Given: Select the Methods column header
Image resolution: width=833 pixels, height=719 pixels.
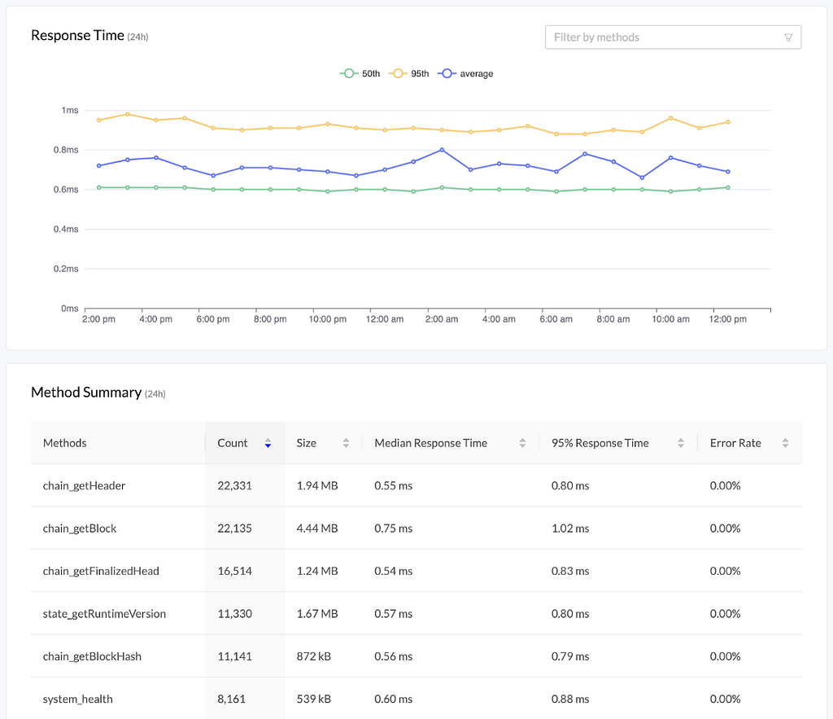Looking at the screenshot, I should pos(65,444).
